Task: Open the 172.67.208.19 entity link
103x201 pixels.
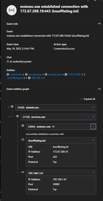Action: tap(76, 75)
